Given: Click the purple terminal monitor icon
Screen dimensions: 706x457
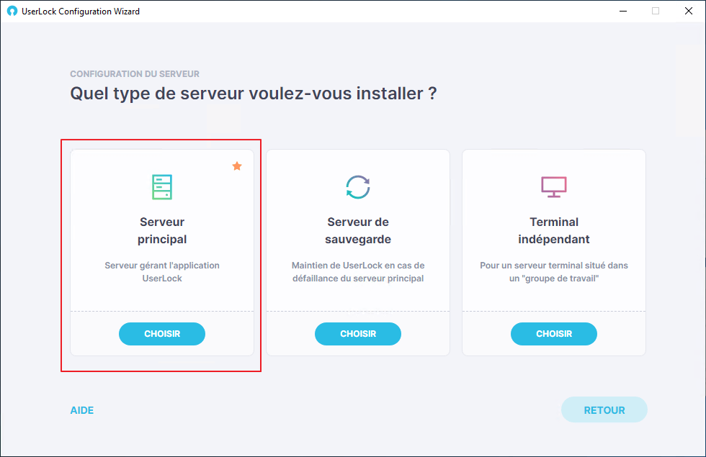Looking at the screenshot, I should click(554, 187).
